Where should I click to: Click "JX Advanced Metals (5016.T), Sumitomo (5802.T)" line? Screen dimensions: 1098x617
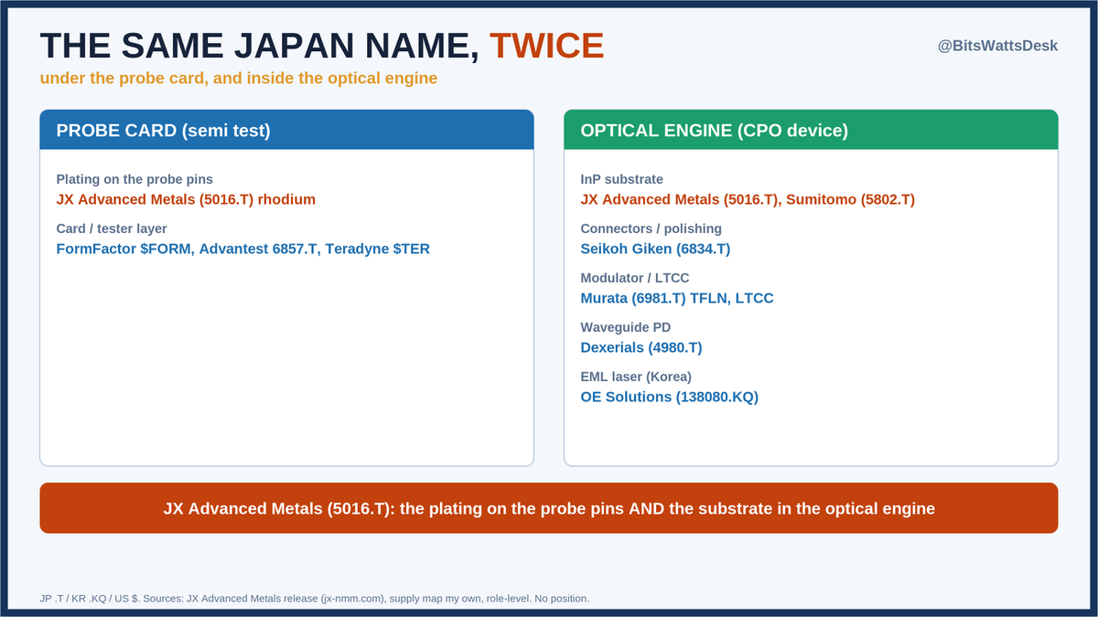tap(748, 199)
